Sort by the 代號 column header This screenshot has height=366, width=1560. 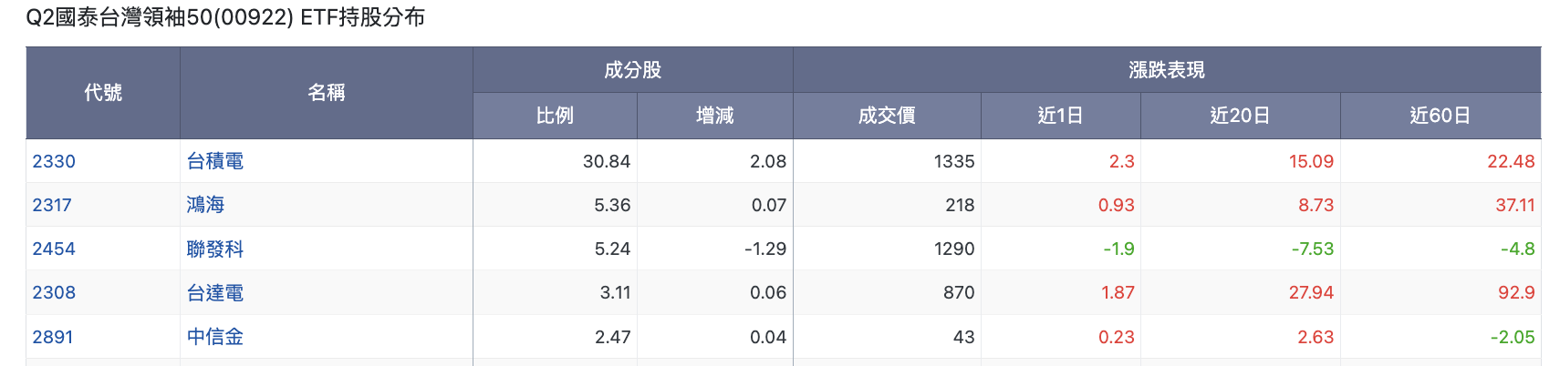(103, 93)
